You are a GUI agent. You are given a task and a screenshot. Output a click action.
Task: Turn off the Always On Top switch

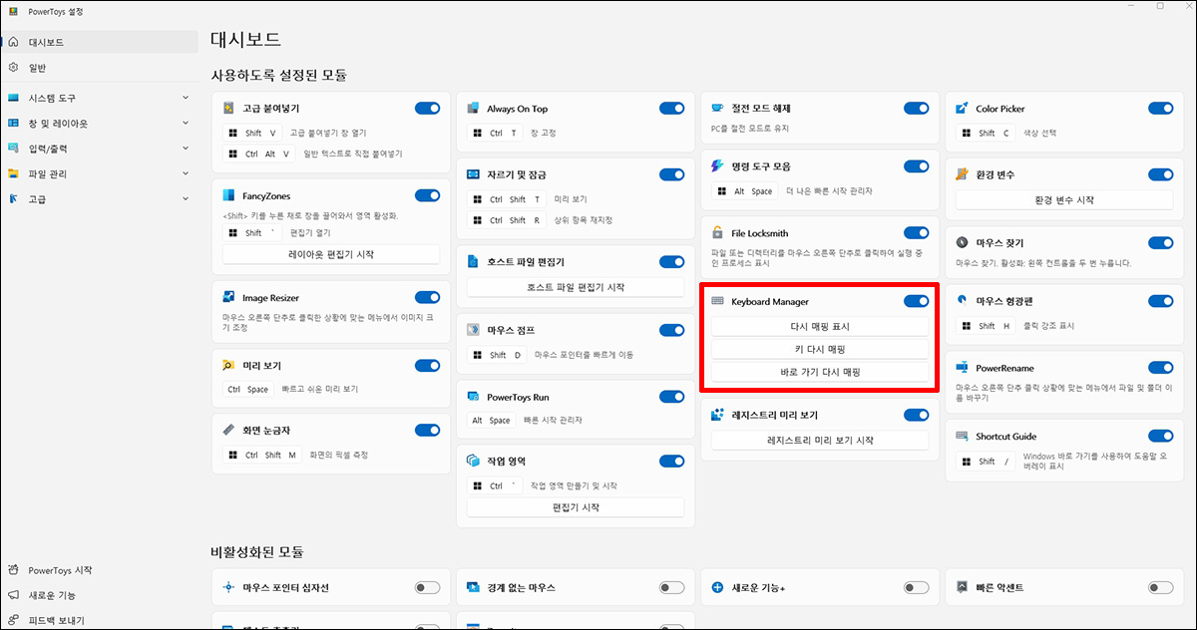671,108
